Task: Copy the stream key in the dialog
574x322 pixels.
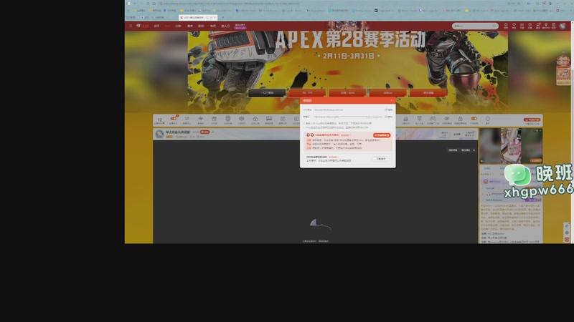Action: click(388, 117)
